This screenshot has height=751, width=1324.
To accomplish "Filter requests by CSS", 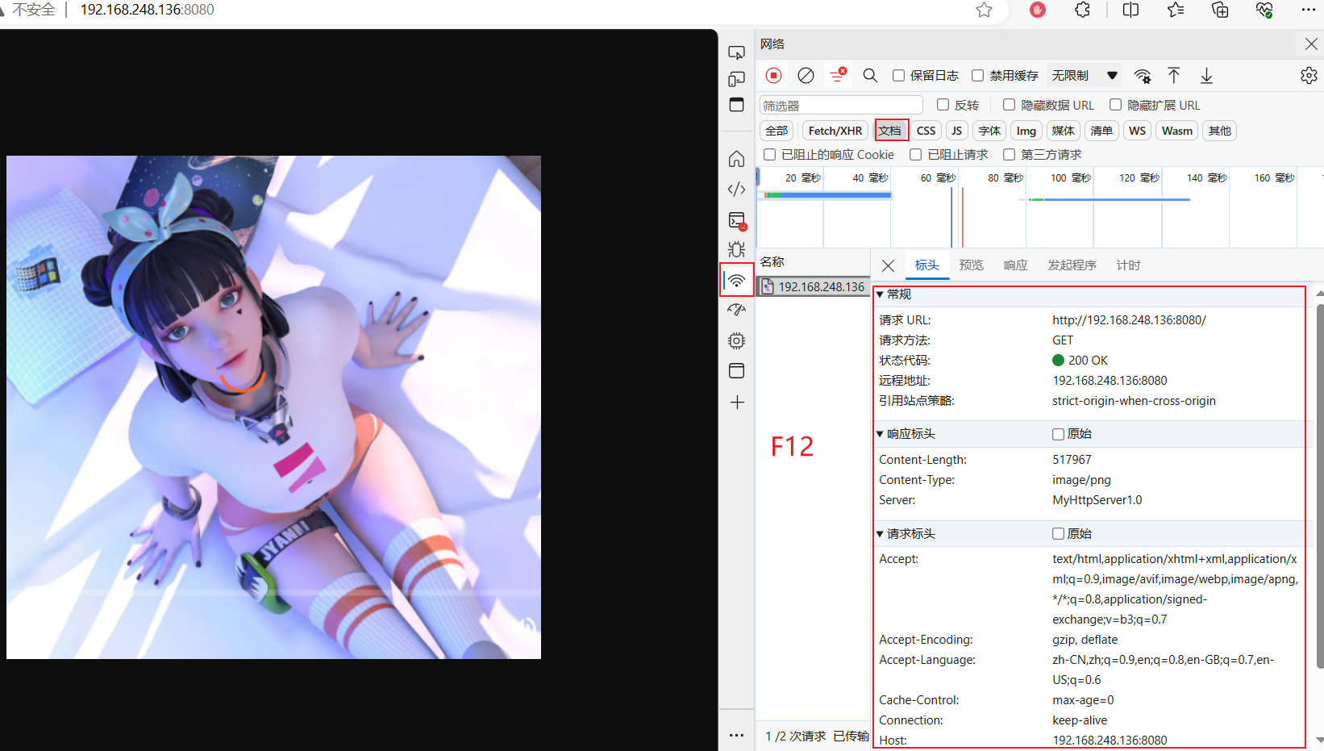I will coord(926,131).
